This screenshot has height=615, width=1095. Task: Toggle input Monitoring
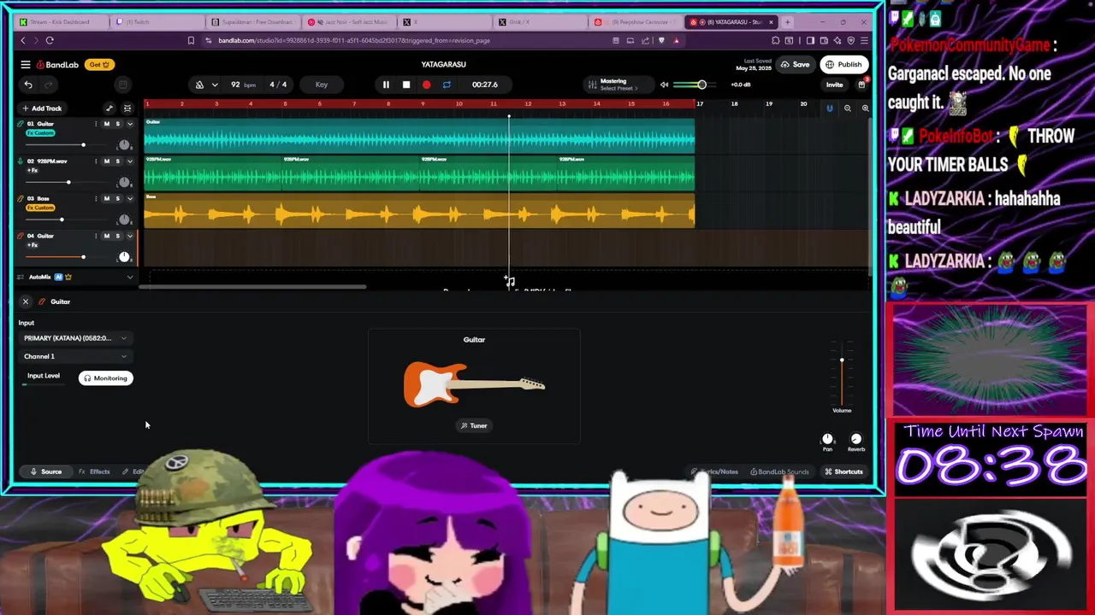pos(106,378)
